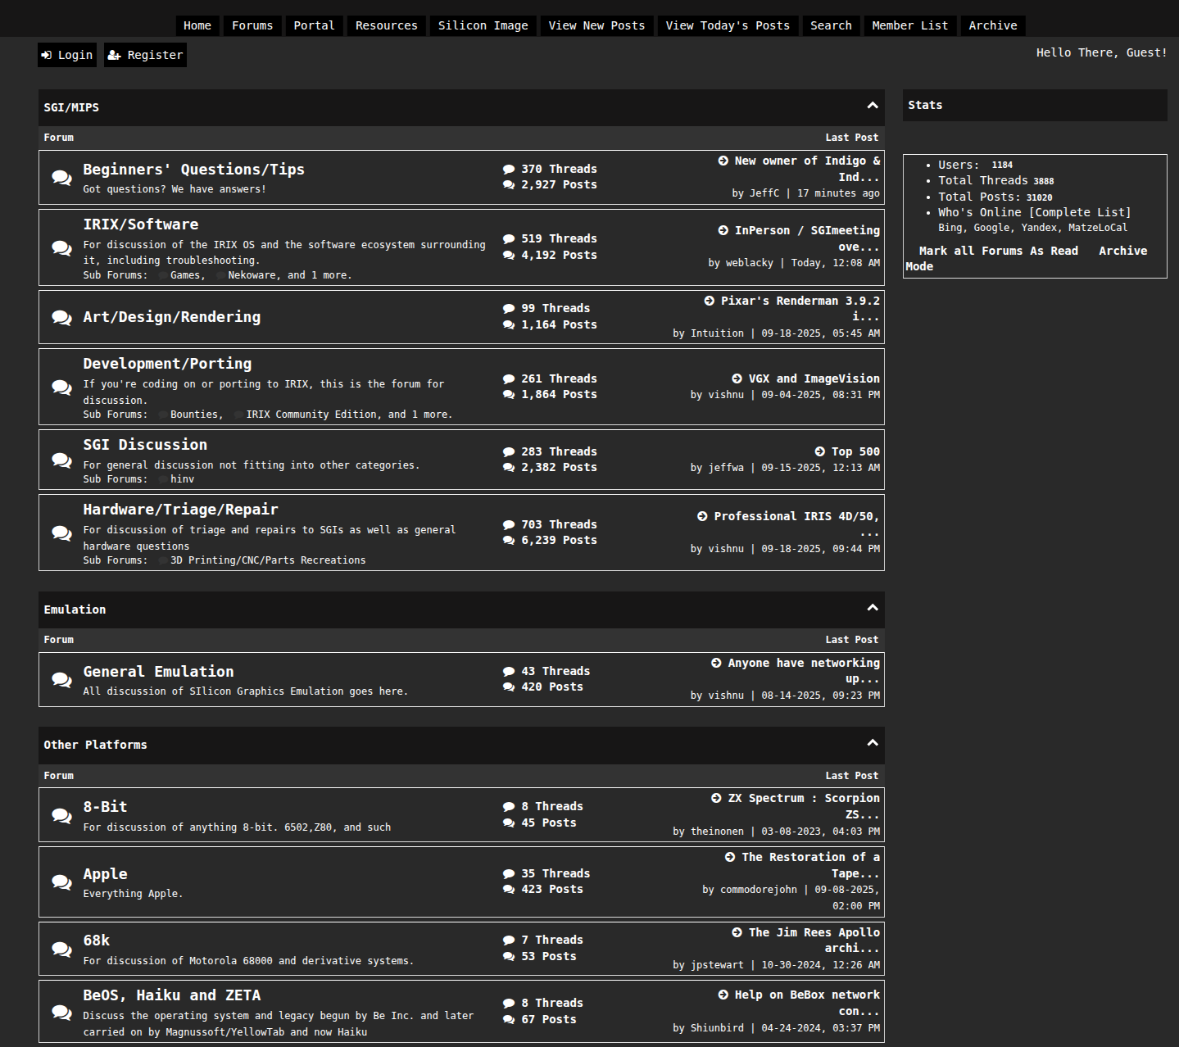Collapse the Other Platforms category
Viewport: 1179px width, 1047px height.
pyautogui.click(x=872, y=743)
